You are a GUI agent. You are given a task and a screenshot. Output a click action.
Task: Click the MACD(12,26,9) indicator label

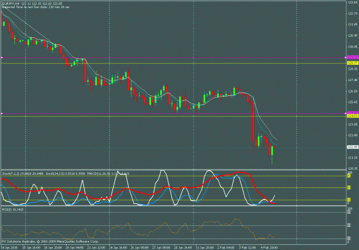(108, 174)
